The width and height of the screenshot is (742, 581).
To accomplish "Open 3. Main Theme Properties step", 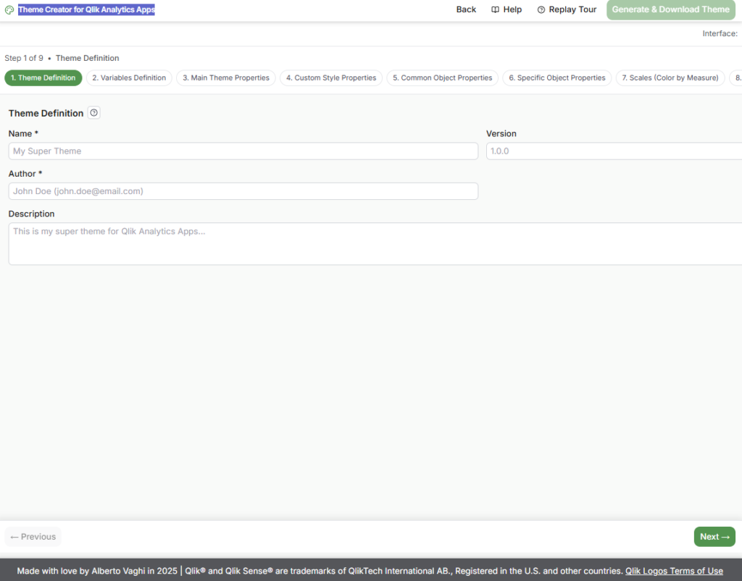I will (x=225, y=78).
